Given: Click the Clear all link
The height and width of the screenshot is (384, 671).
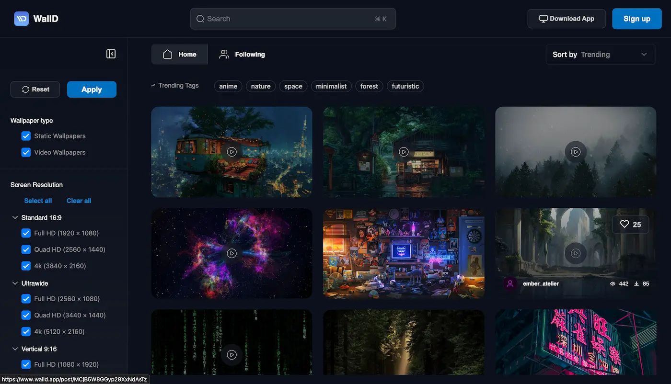Looking at the screenshot, I should point(79,201).
